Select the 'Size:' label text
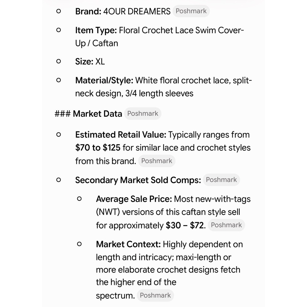The height and width of the screenshot is (307, 307). click(x=84, y=61)
